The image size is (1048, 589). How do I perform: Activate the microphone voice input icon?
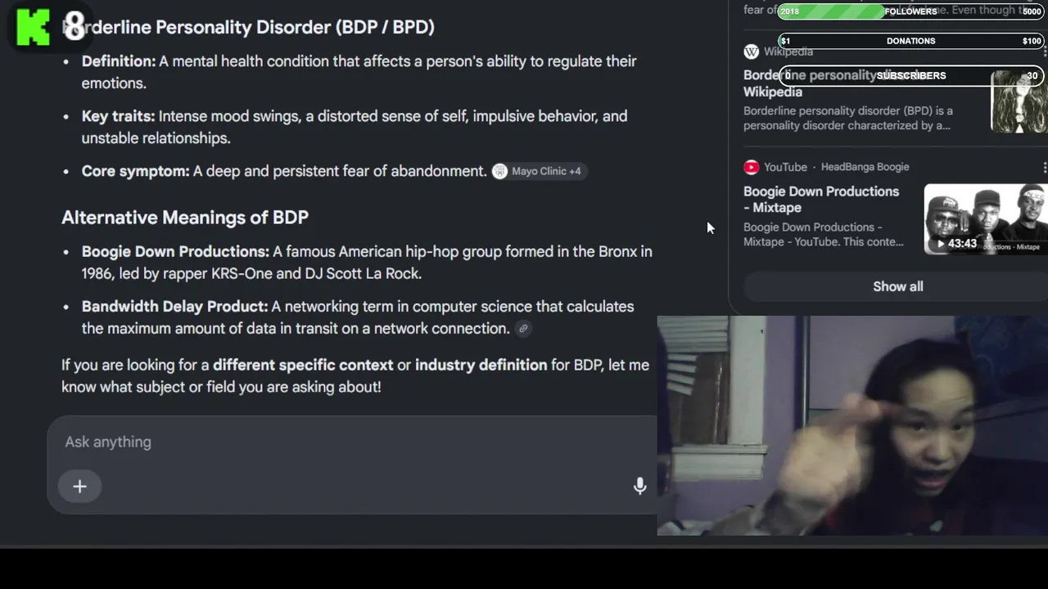(x=640, y=486)
